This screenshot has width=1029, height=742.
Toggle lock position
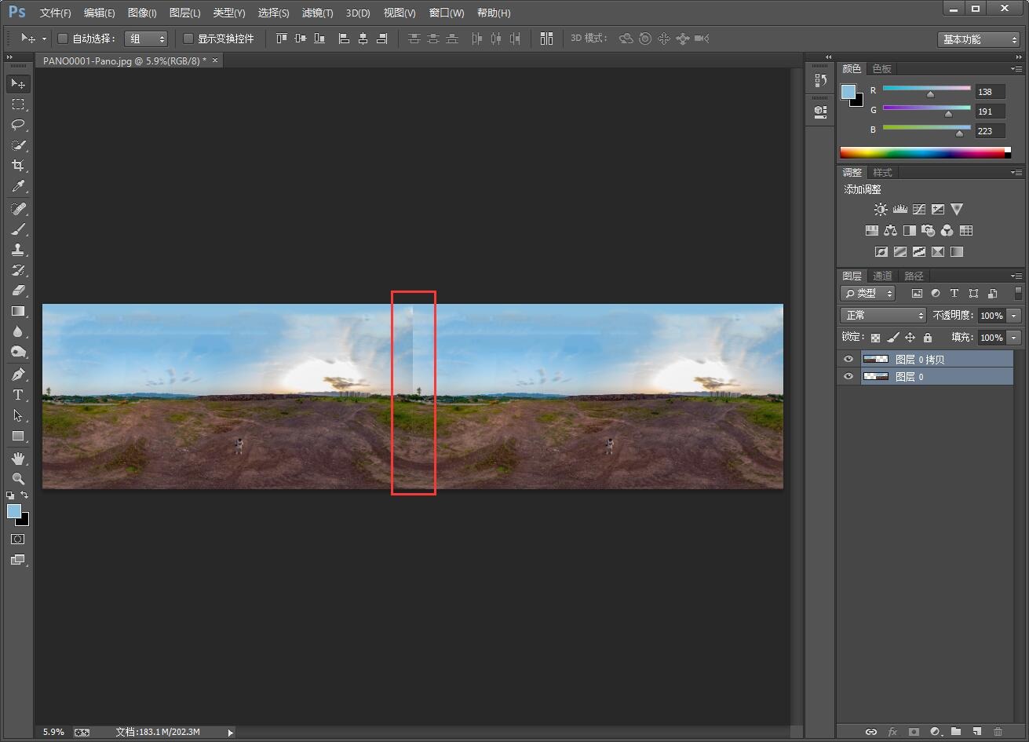pos(910,338)
